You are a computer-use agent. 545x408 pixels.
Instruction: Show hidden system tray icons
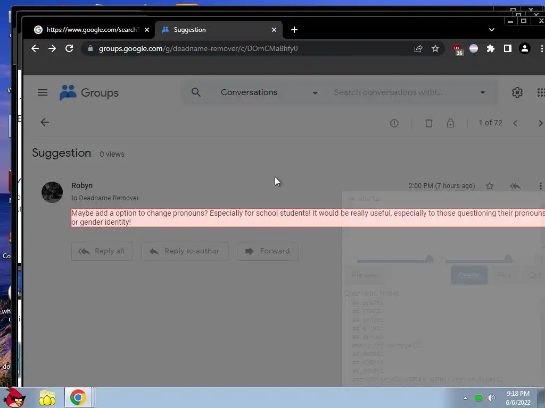pyautogui.click(x=465, y=398)
